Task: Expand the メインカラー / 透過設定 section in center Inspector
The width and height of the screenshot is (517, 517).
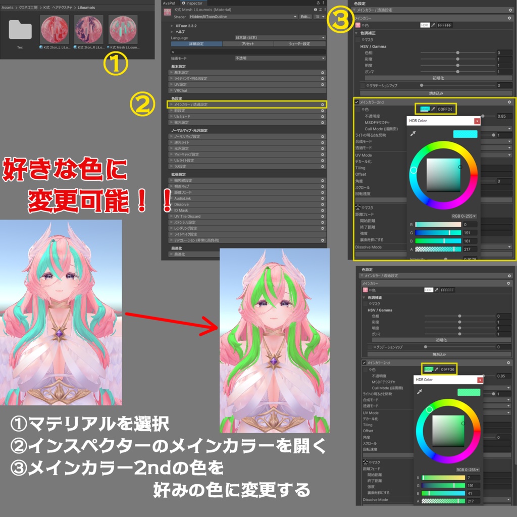Action: coord(247,105)
